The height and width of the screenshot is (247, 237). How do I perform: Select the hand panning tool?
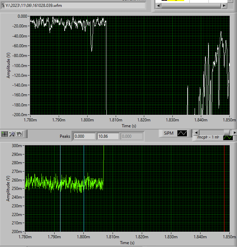click(x=19, y=134)
